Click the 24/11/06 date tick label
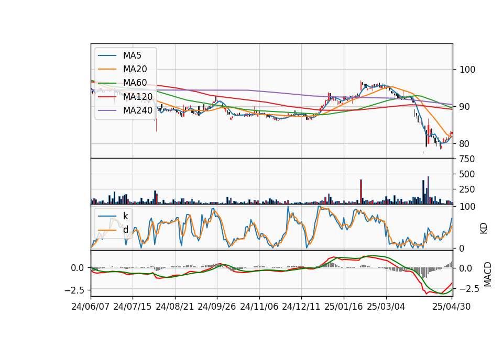The image size is (503, 361). (x=259, y=307)
